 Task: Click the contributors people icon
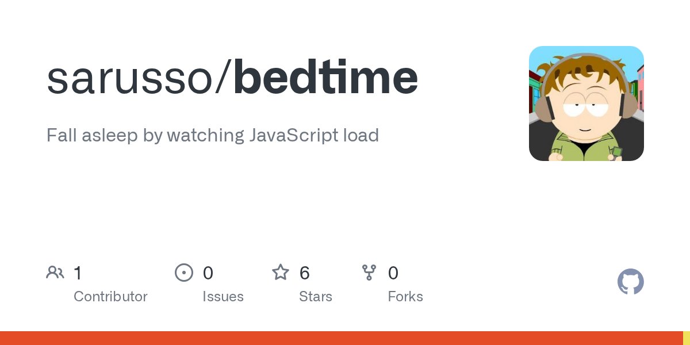click(x=55, y=272)
